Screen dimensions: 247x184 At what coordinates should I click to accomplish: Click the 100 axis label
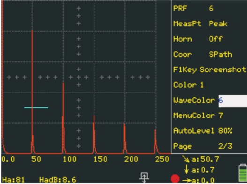[x=69, y=159]
